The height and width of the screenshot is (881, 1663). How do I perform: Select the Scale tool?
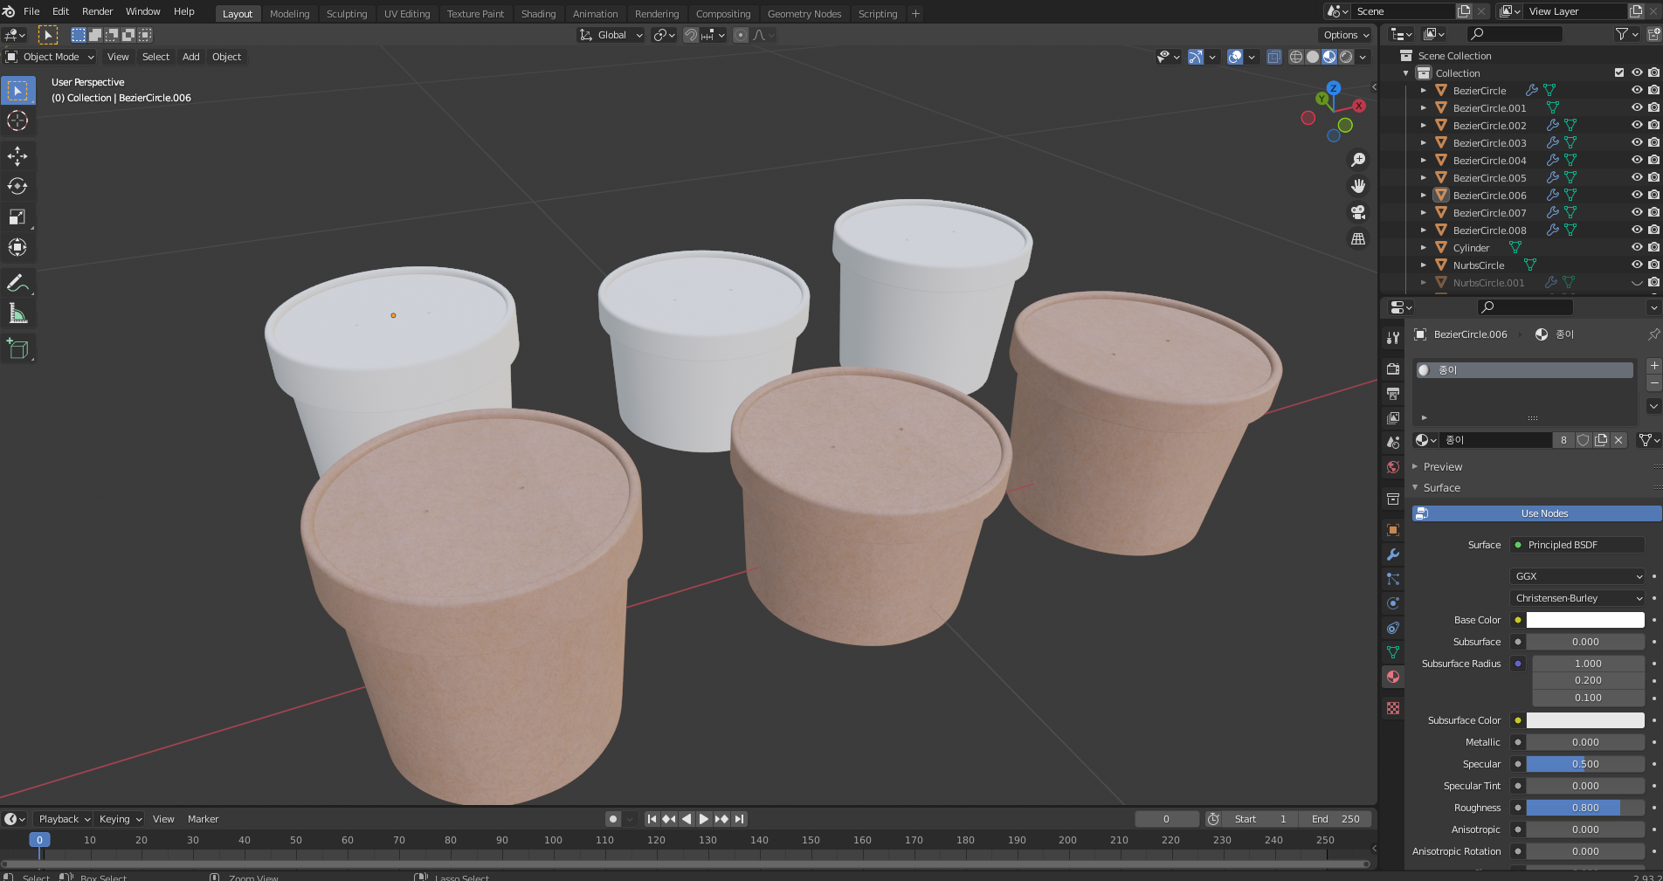[x=17, y=217]
